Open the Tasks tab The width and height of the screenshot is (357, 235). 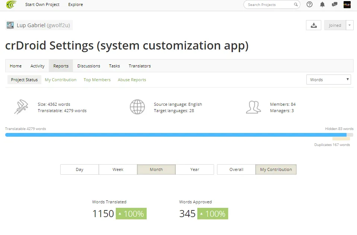point(114,66)
